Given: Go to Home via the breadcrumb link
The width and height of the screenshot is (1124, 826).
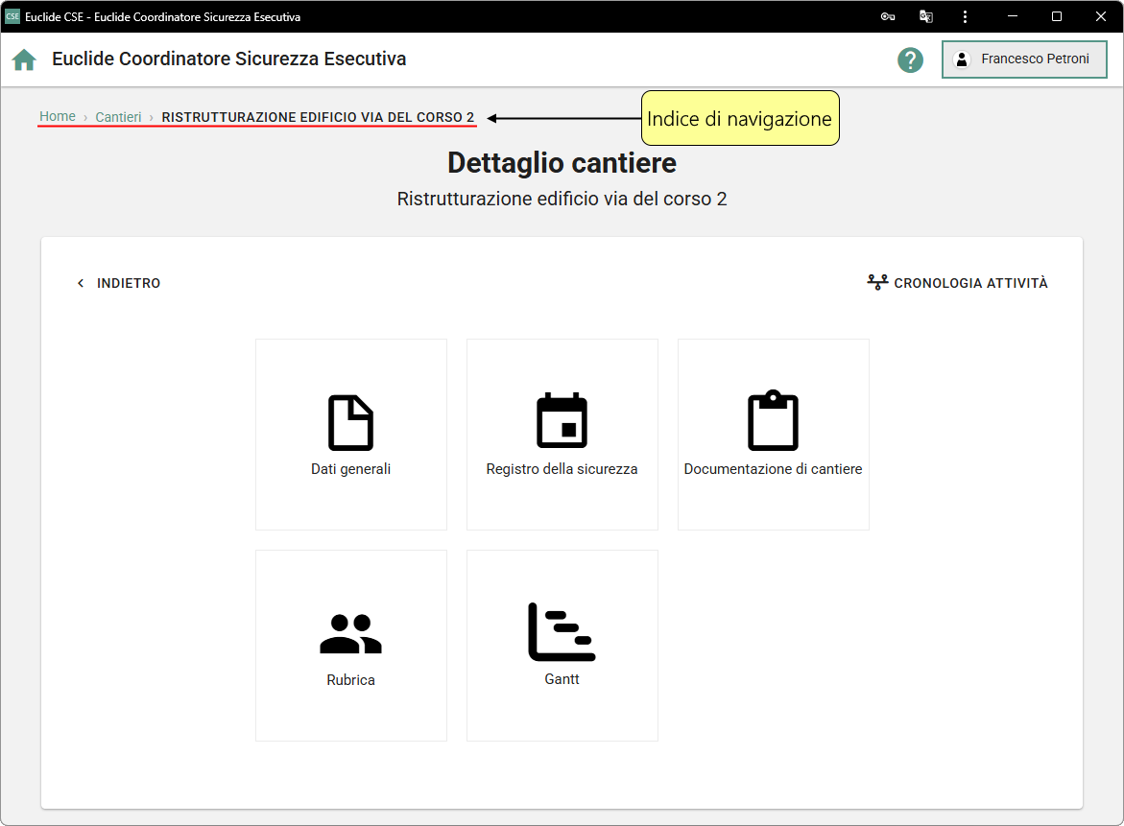Looking at the screenshot, I should tap(58, 116).
